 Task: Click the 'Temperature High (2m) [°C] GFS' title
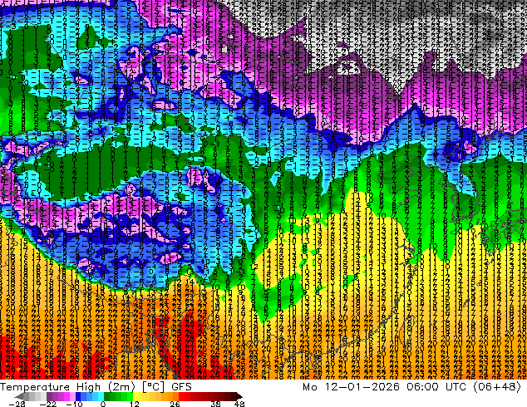96,386
